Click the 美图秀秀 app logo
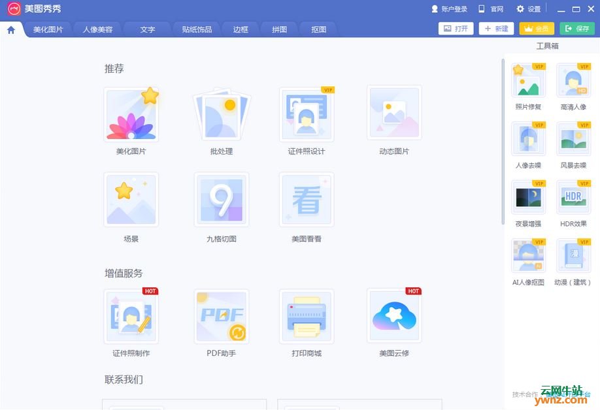Image resolution: width=600 pixels, height=410 pixels. pyautogui.click(x=14, y=8)
